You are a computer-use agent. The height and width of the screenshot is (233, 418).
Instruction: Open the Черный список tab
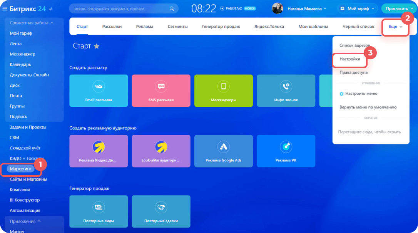click(x=358, y=27)
